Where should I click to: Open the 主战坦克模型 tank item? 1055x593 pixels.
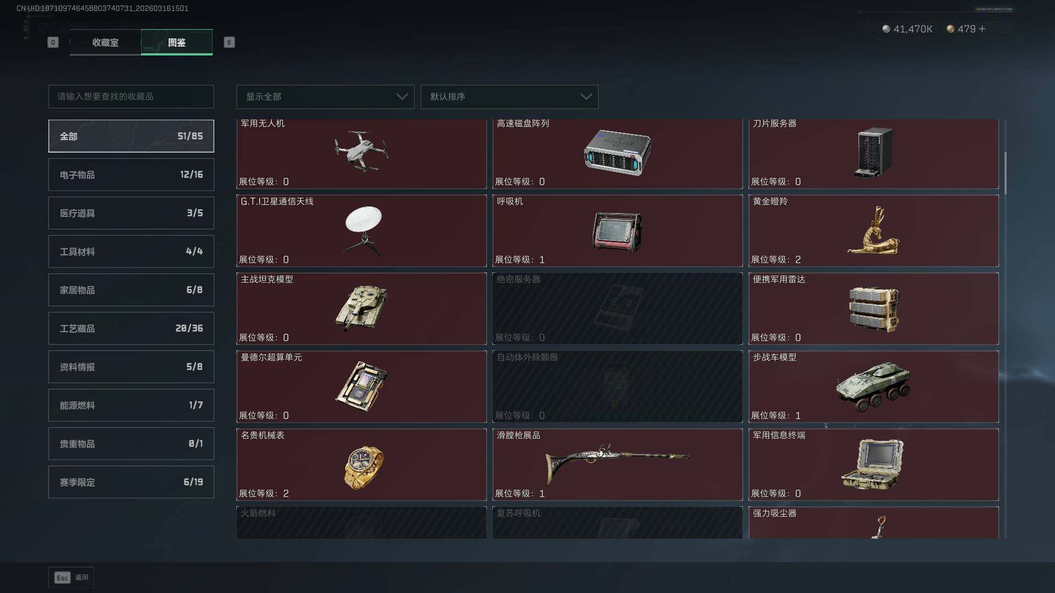(x=362, y=309)
